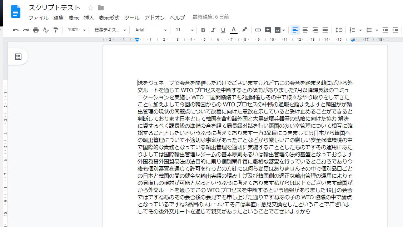Screen dimensions: 403x227
Task: Show the document outline panel
Action: point(18,57)
